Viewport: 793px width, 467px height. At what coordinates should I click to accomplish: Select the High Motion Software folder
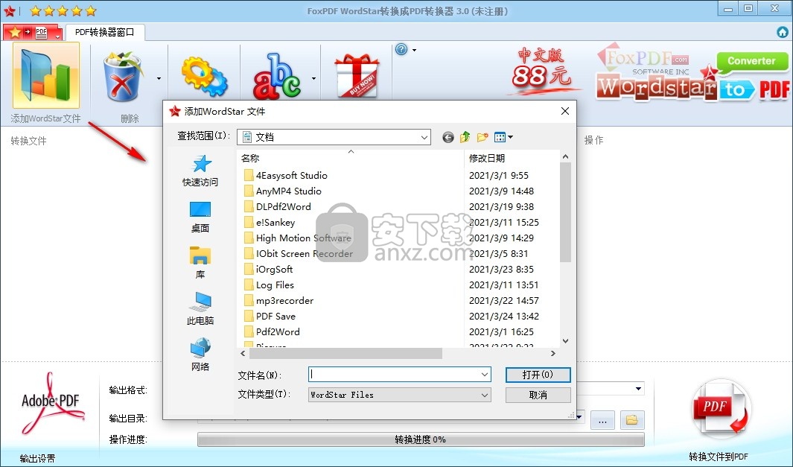297,238
